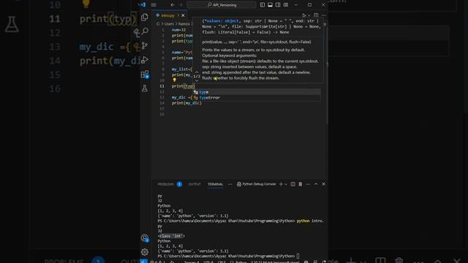Close the open Python editor tab
The image size is (468, 263).
[183, 15]
